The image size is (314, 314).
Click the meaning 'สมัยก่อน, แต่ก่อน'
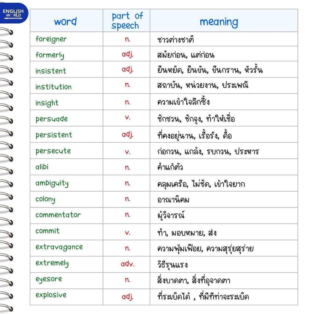coord(186,55)
